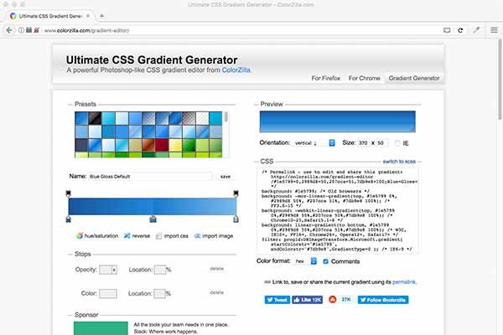
Task: Click the Follow @colorzilla button
Action: [383, 300]
